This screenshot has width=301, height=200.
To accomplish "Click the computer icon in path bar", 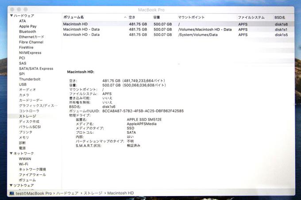I will [x=12, y=193].
